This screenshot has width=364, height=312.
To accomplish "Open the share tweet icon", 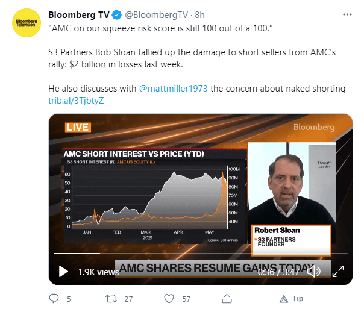I will 227,299.
